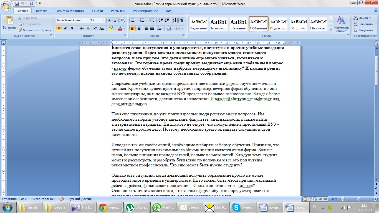Click the Clear Formatting icon
Viewport: 379px width, 213px height.
(x=123, y=20)
